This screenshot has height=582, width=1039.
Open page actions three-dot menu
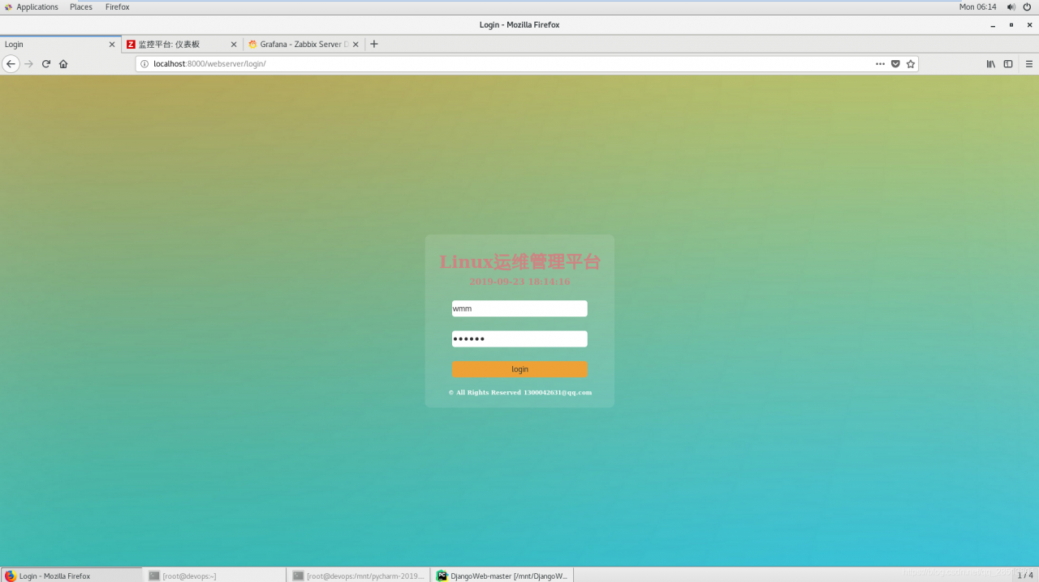(880, 63)
